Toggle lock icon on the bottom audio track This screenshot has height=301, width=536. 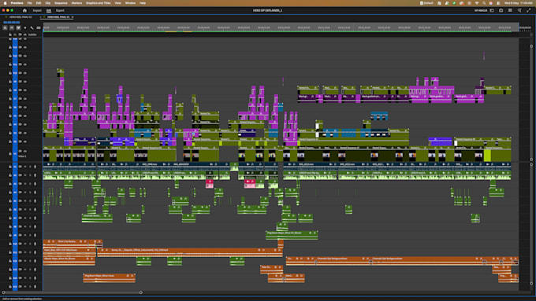point(10,287)
